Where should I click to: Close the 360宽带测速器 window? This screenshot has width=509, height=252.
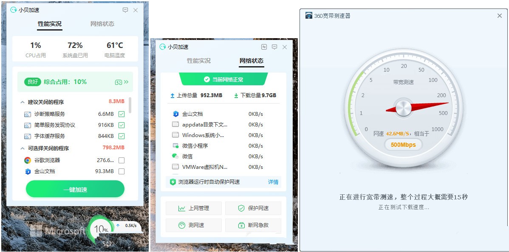pyautogui.click(x=500, y=16)
